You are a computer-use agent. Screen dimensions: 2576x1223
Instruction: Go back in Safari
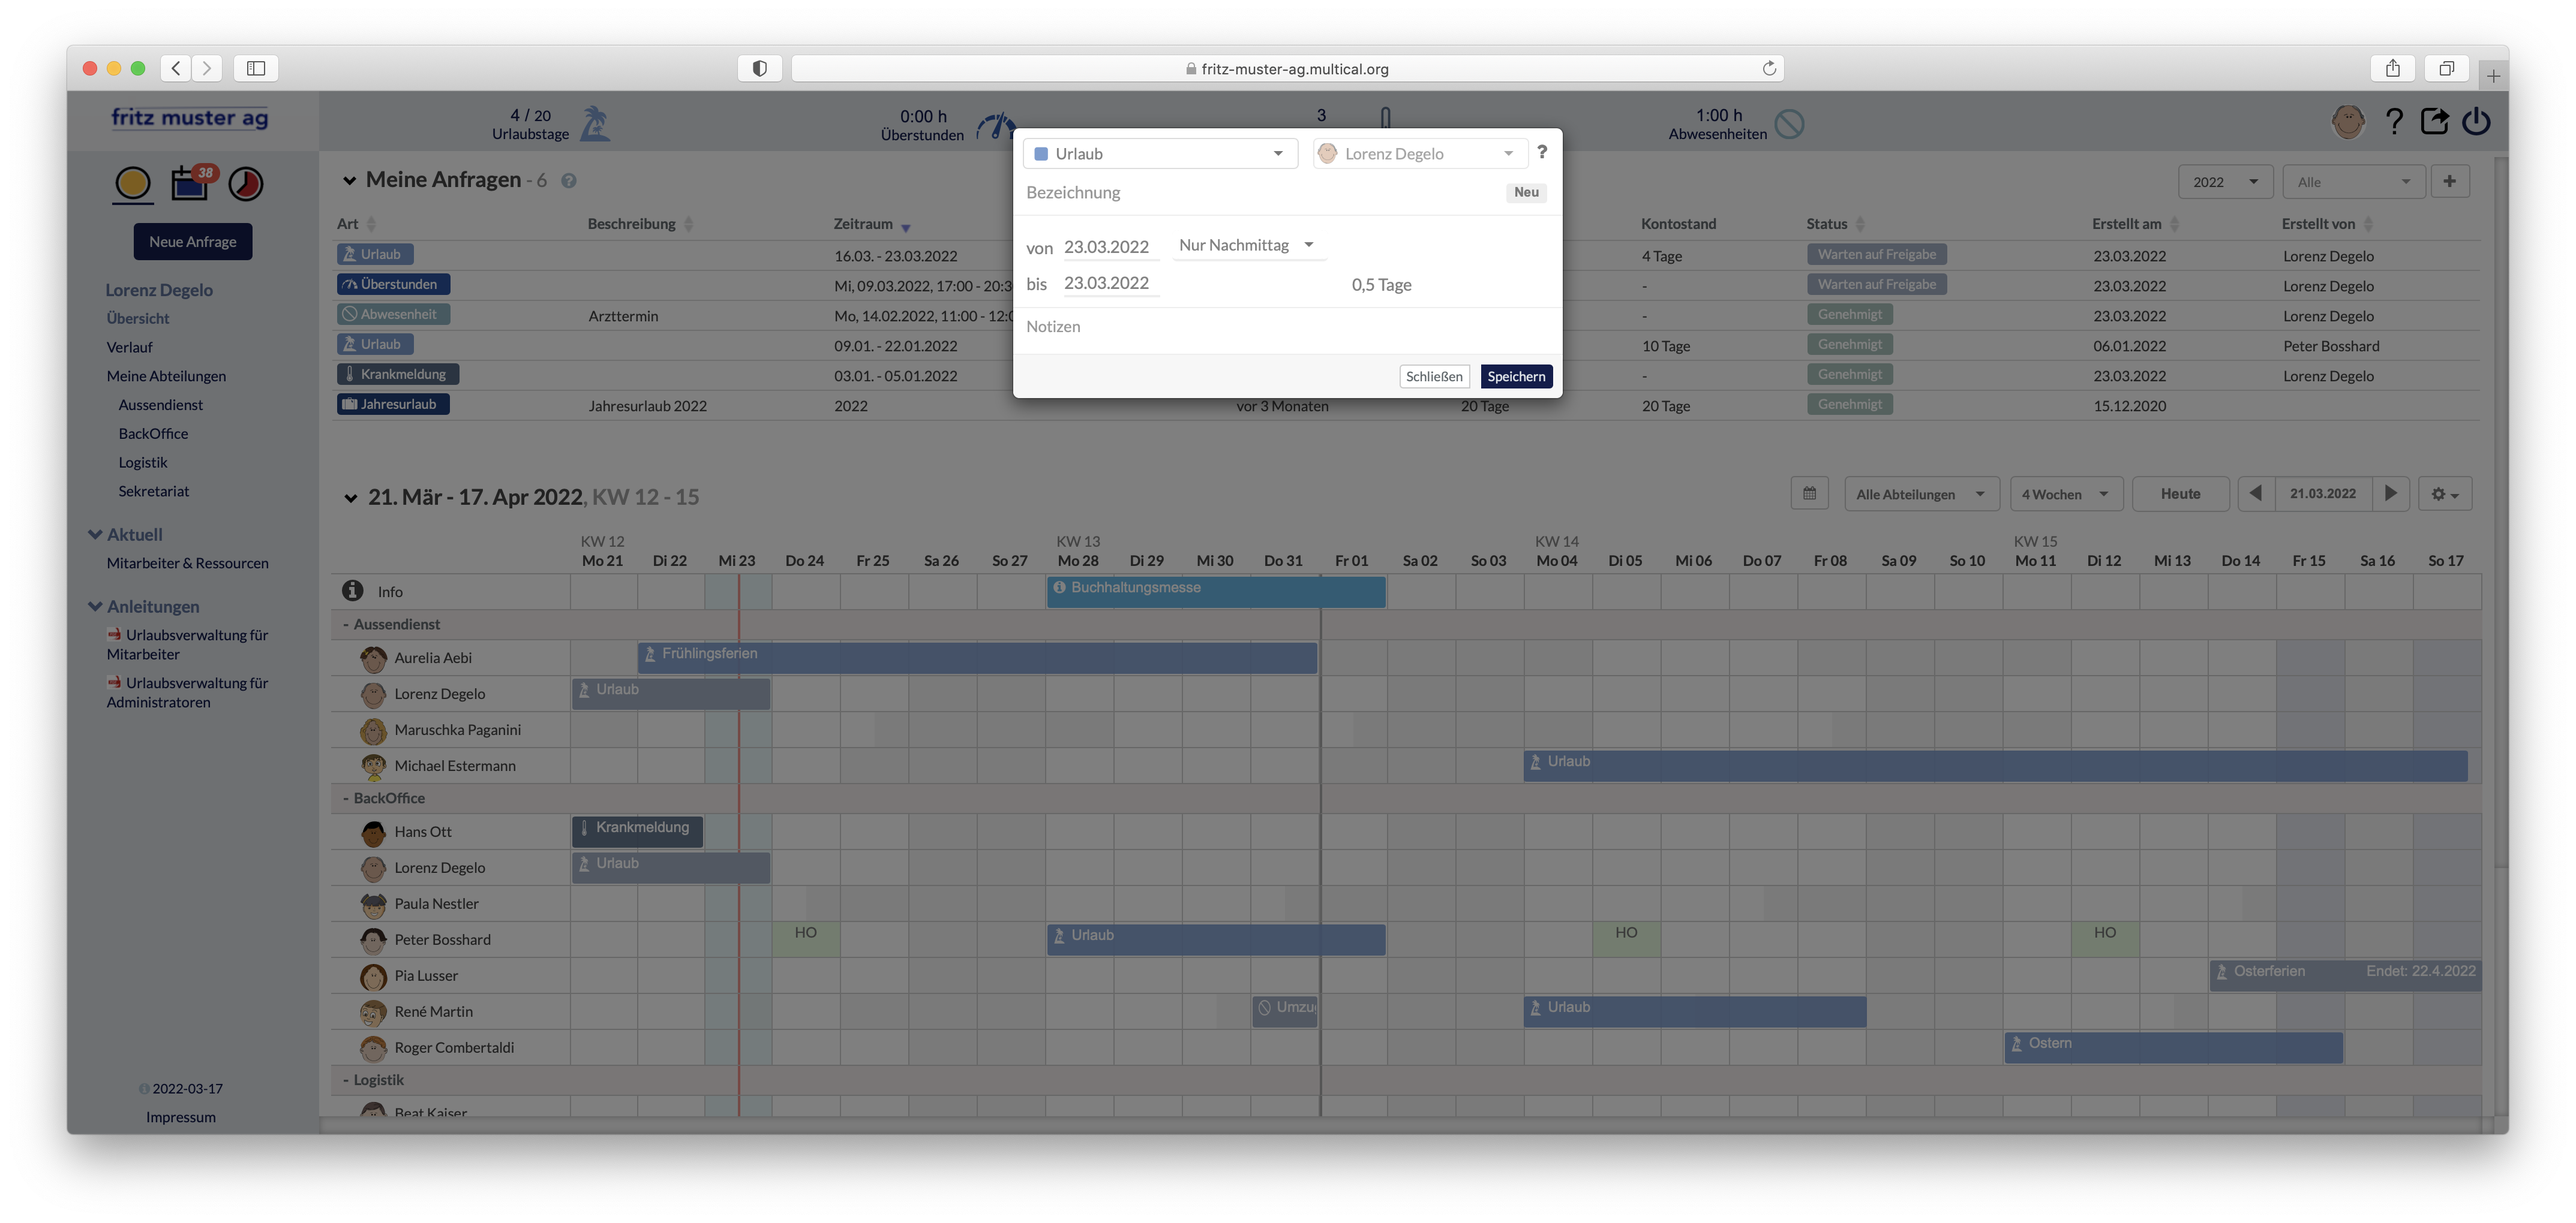tap(176, 68)
